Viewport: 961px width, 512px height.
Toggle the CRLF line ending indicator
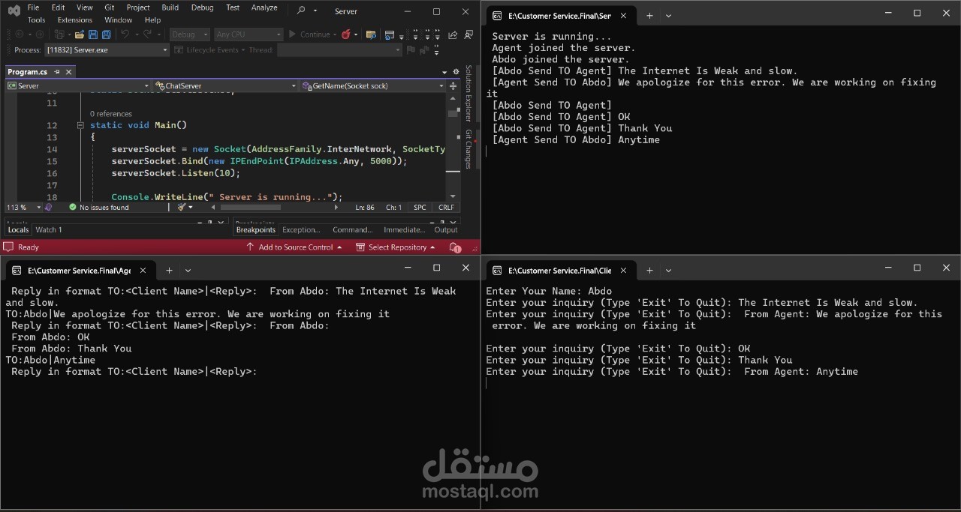tap(446, 208)
